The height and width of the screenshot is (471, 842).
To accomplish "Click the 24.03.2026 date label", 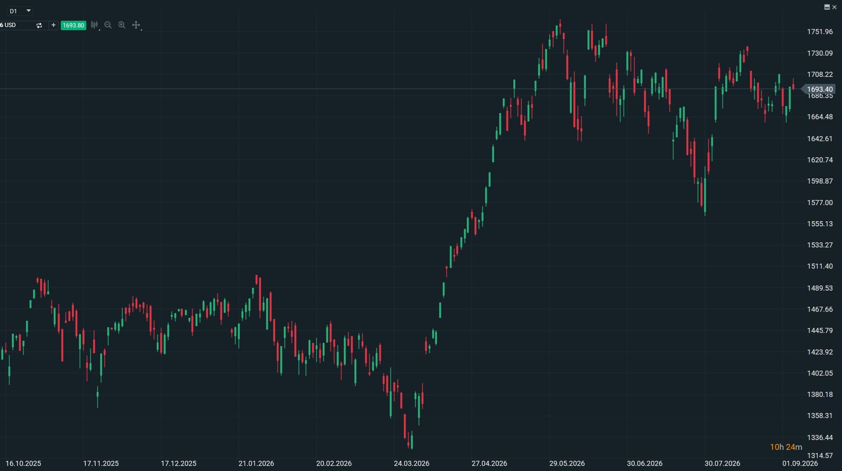I will click(x=412, y=464).
